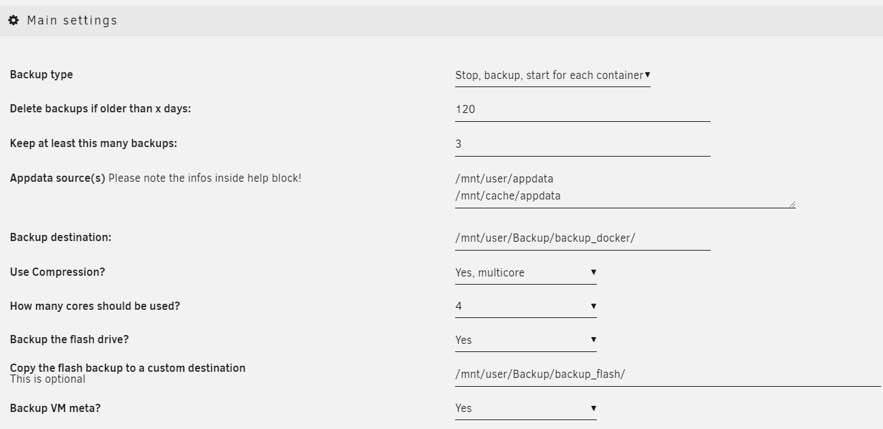The image size is (883, 429).
Task: Click the How many cores label
Action: click(x=95, y=306)
